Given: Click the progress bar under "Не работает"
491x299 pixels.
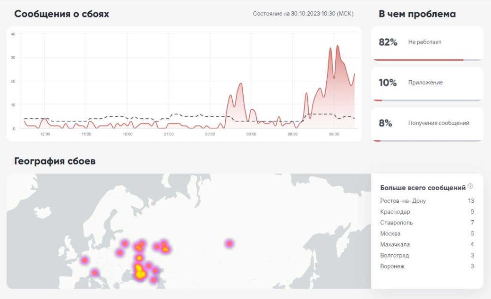Looking at the screenshot, I should point(427,60).
